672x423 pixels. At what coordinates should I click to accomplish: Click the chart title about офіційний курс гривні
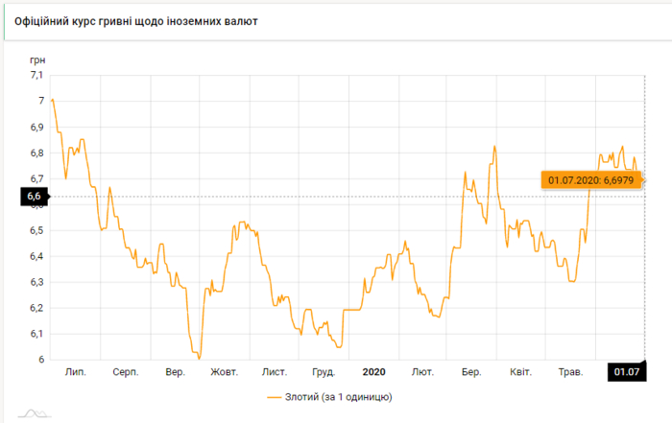tap(135, 20)
